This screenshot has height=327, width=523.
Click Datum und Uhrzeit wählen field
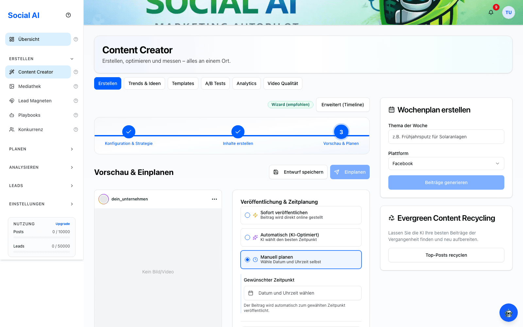point(303,293)
